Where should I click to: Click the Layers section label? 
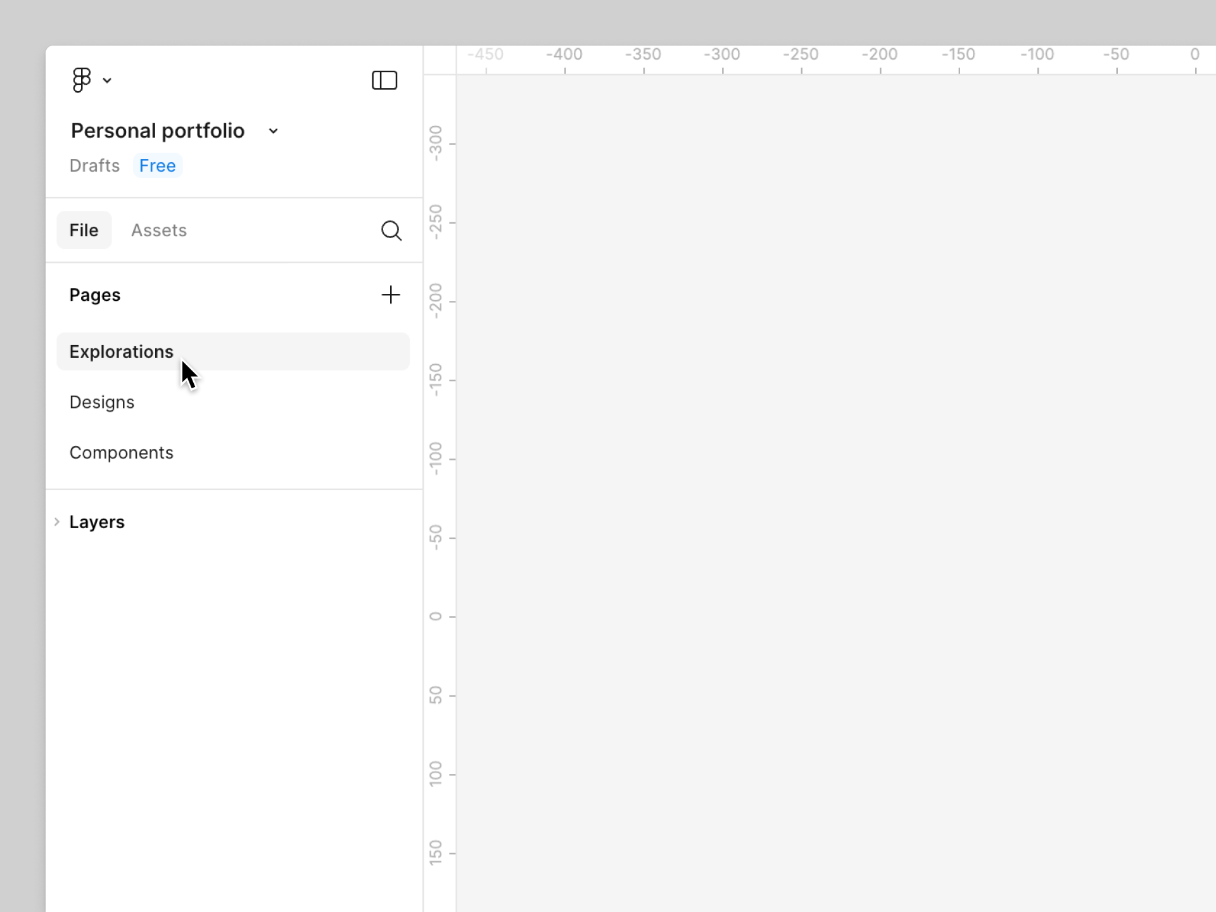[x=97, y=522]
